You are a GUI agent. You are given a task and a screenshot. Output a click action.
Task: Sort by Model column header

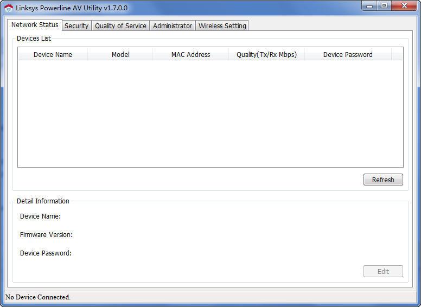(x=120, y=54)
